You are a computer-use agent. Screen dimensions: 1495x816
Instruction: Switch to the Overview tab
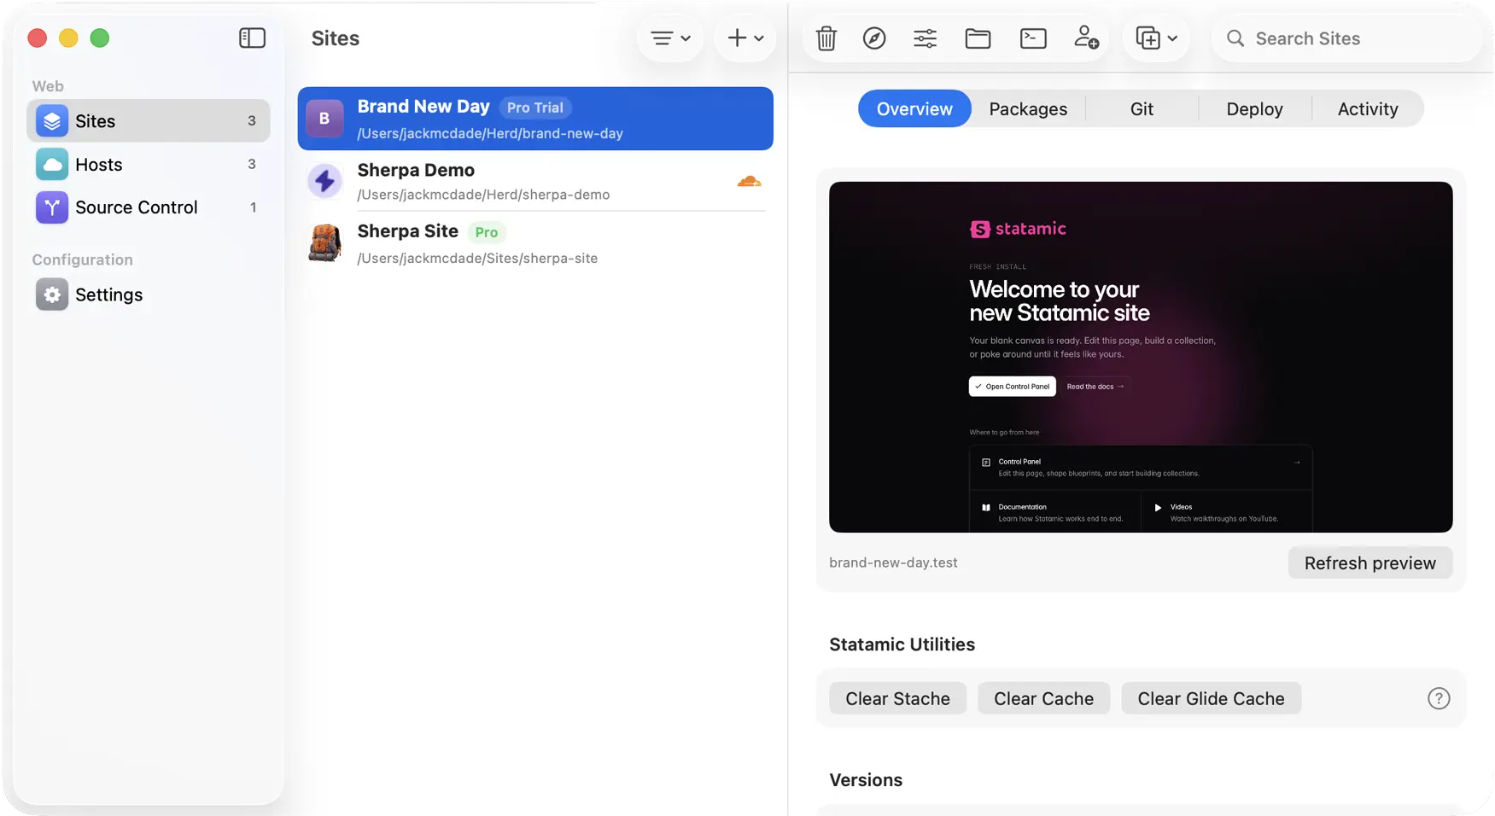click(914, 109)
